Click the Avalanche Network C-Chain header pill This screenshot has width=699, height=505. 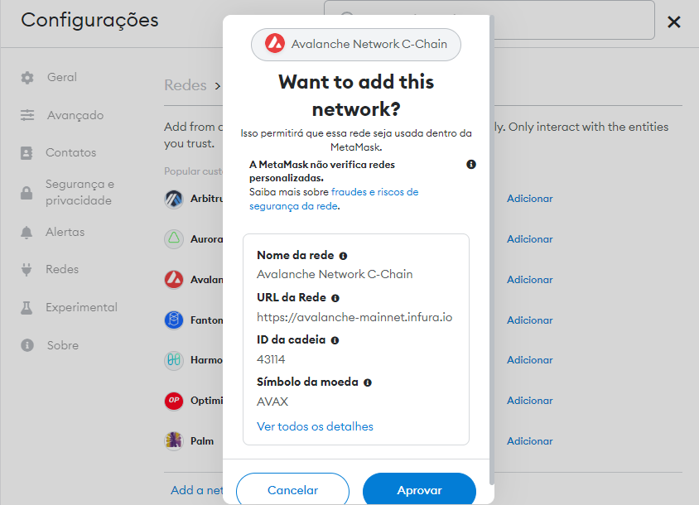click(356, 44)
